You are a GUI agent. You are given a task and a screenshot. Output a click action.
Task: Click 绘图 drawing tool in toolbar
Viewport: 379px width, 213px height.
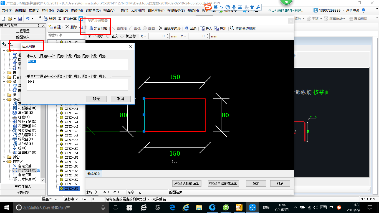pos(50,19)
